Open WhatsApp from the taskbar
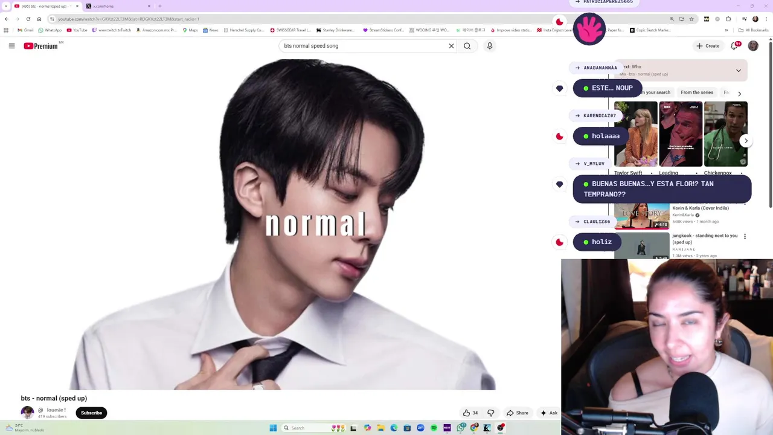Image resolution: width=773 pixels, height=435 pixels. click(461, 428)
